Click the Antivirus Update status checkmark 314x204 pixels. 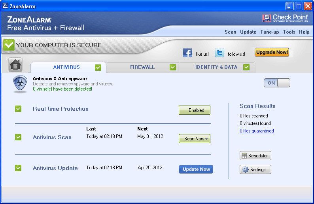point(18,168)
